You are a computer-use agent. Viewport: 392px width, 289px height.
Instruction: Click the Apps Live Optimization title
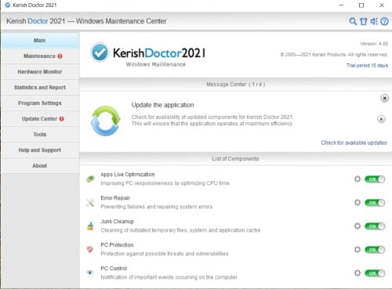(128, 175)
